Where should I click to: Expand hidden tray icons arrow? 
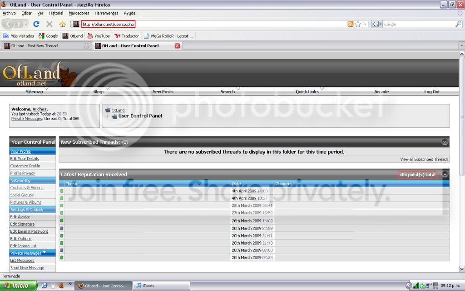click(x=409, y=286)
